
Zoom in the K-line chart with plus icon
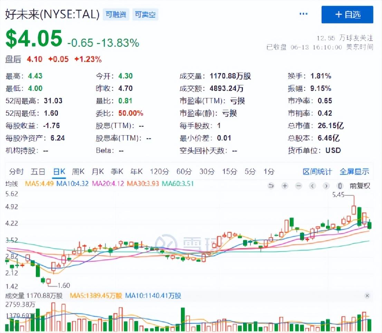tap(285, 186)
